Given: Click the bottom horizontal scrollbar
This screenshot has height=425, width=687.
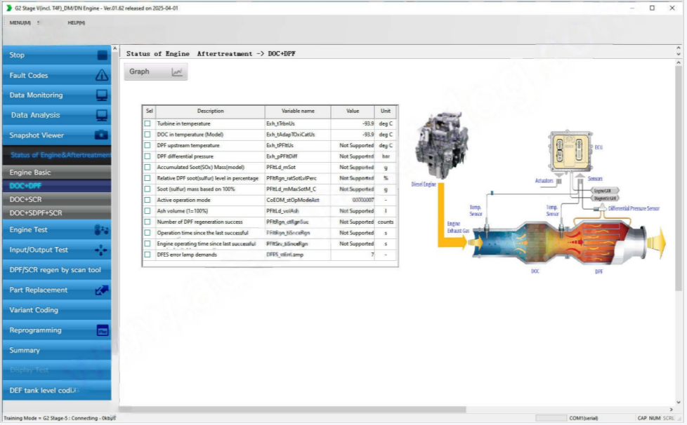Looking at the screenshot, I should [292, 409].
